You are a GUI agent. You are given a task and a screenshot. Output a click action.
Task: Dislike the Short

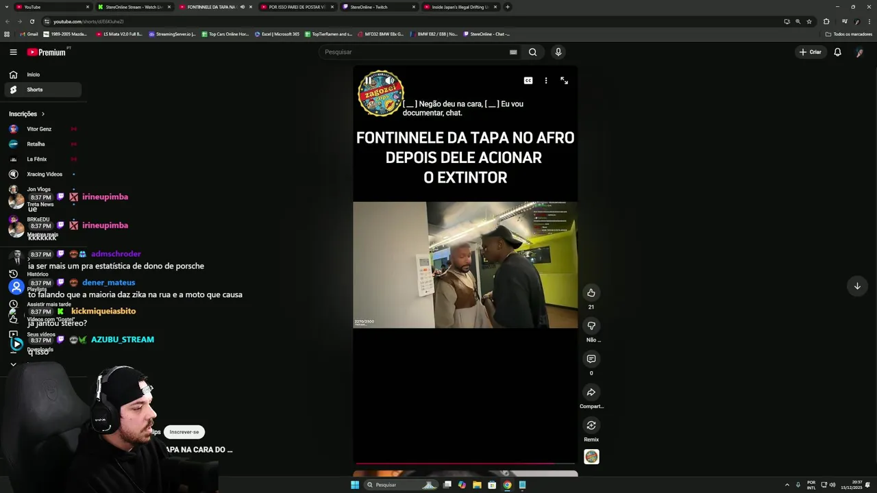[591, 326]
